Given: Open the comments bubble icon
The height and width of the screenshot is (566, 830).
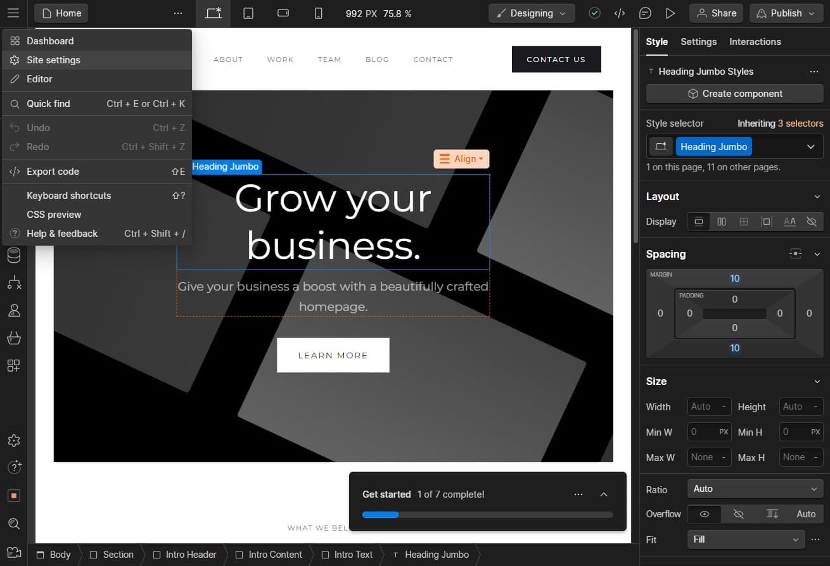Looking at the screenshot, I should tap(645, 13).
